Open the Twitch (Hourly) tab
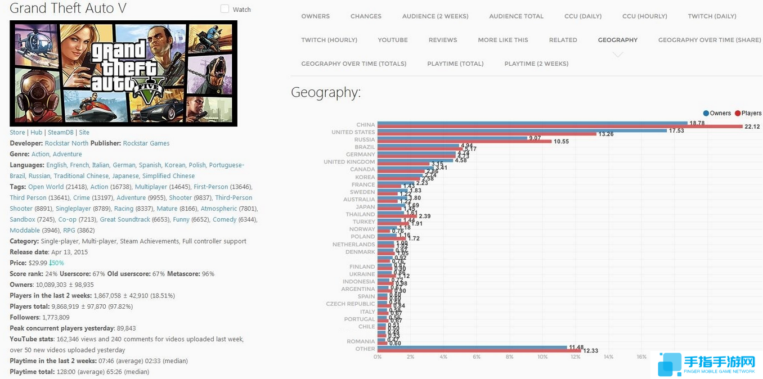 329,40
